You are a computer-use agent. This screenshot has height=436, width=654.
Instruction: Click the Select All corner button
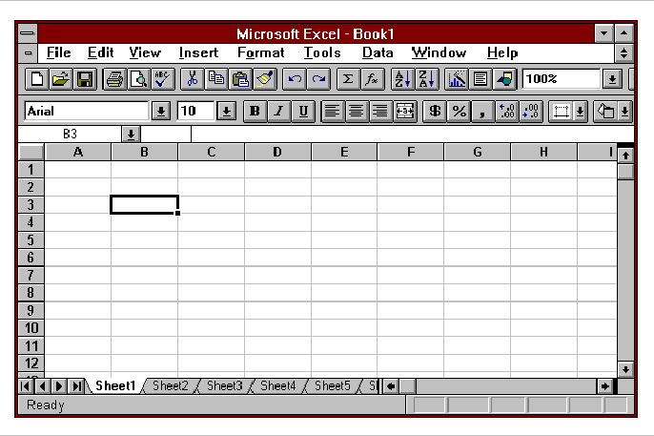31,153
